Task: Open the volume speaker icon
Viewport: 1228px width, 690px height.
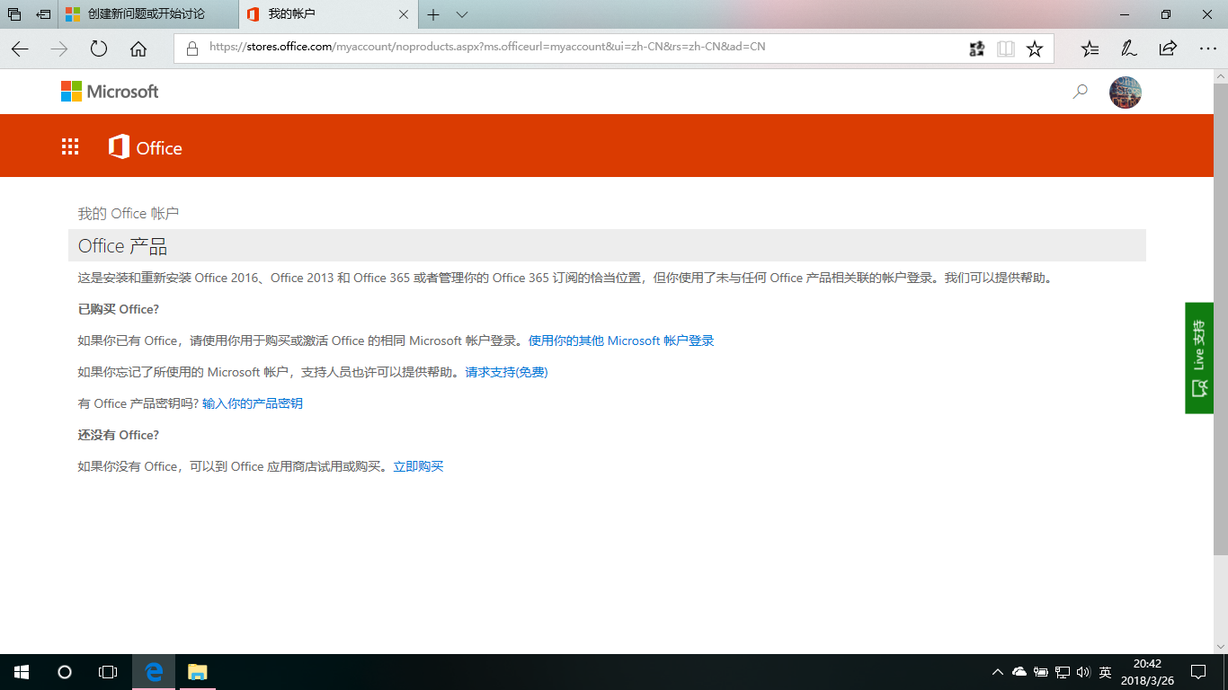Action: (x=1083, y=672)
